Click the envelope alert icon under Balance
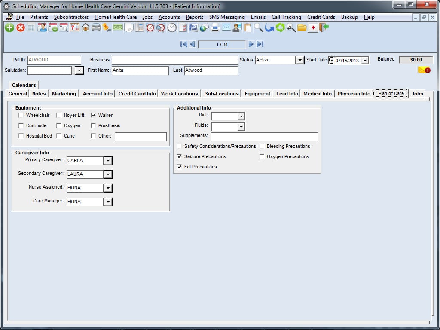This screenshot has height=330, width=440. [424, 70]
